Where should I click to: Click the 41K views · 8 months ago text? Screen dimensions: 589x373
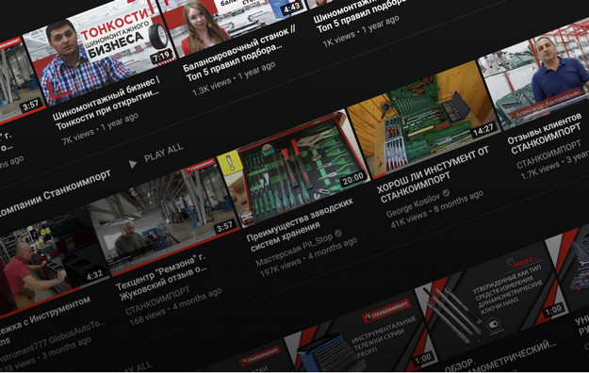437,209
